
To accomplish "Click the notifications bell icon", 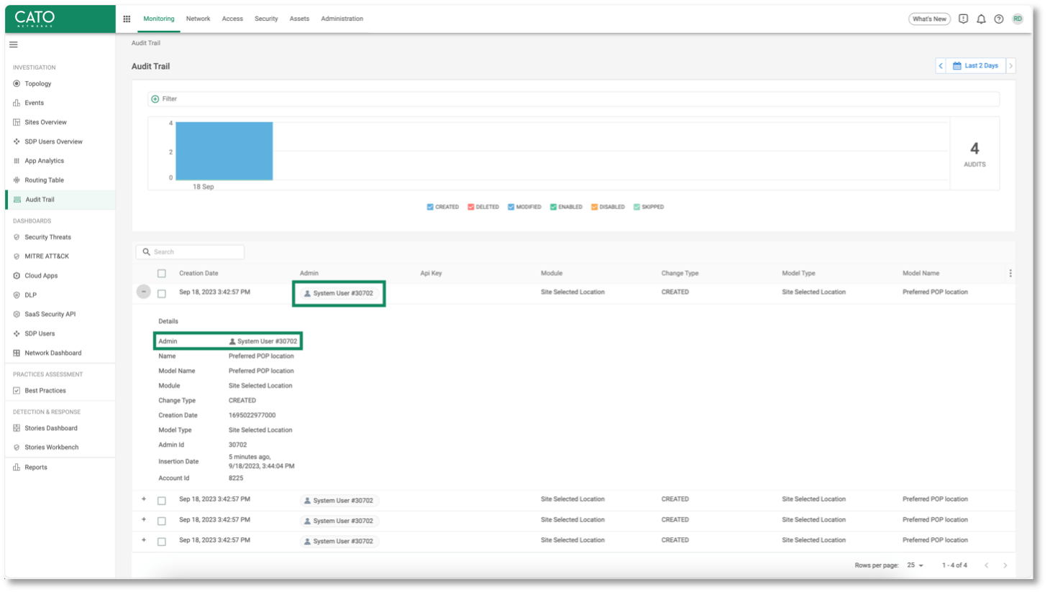I will [981, 19].
